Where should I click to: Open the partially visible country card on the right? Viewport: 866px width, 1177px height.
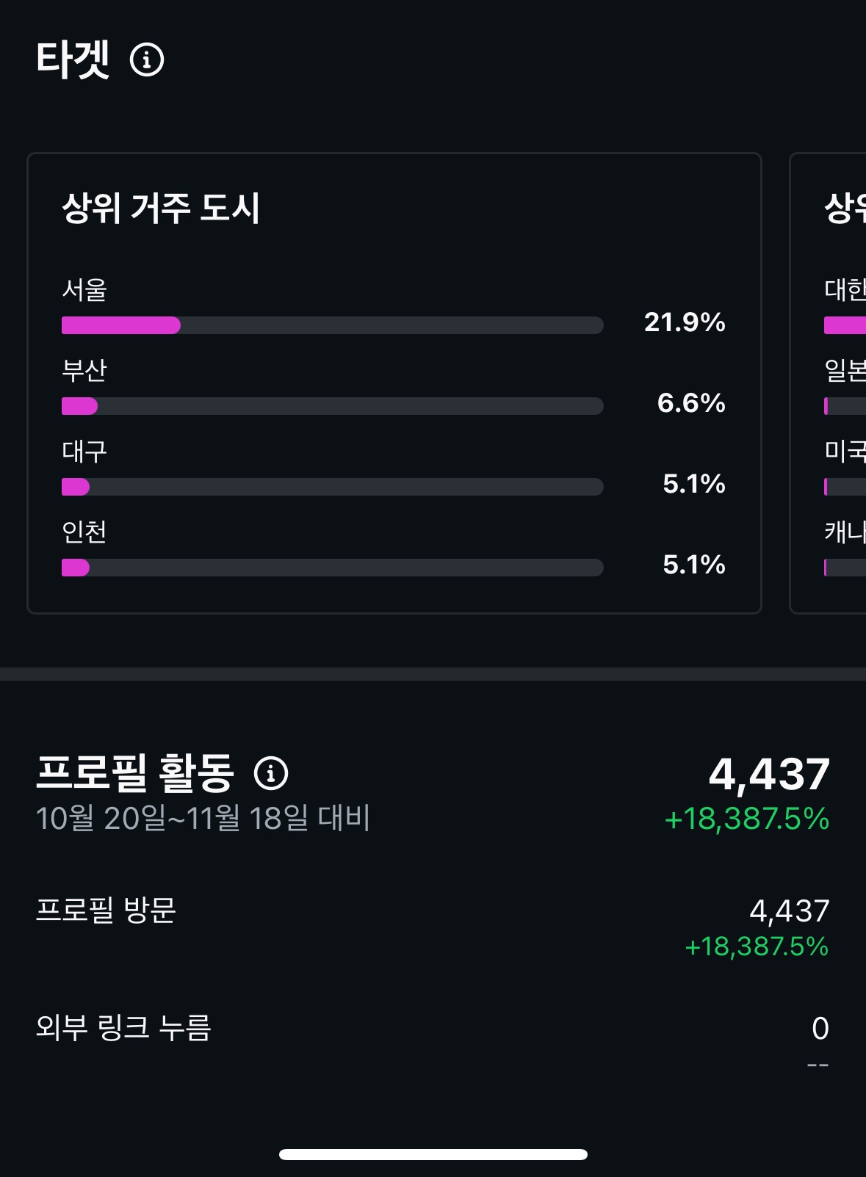point(837,382)
